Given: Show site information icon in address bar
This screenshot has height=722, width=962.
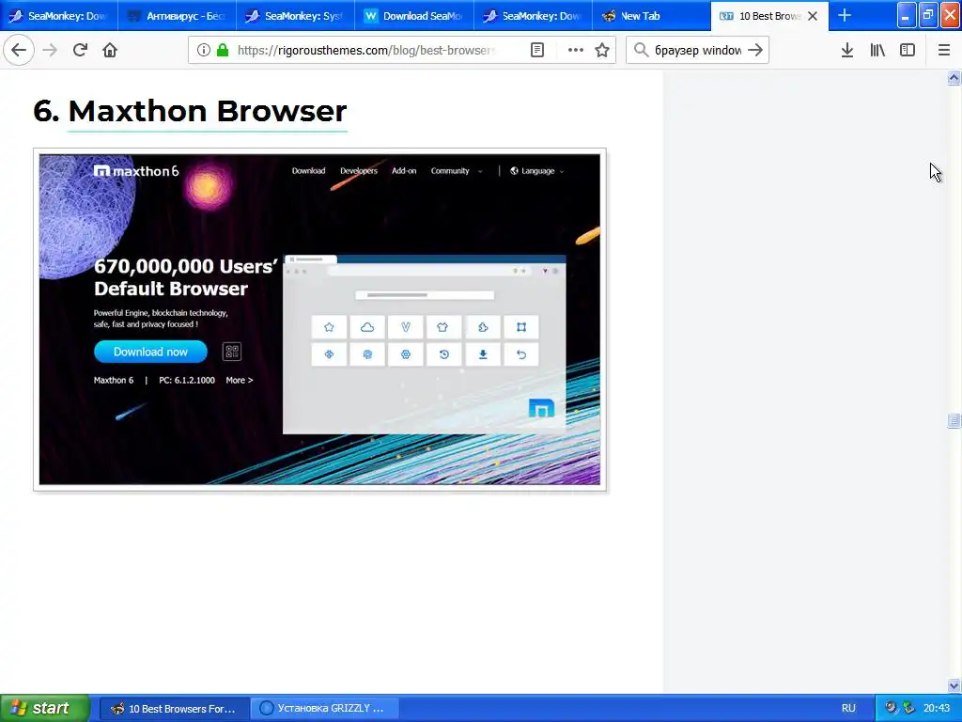Looking at the screenshot, I should pos(204,50).
